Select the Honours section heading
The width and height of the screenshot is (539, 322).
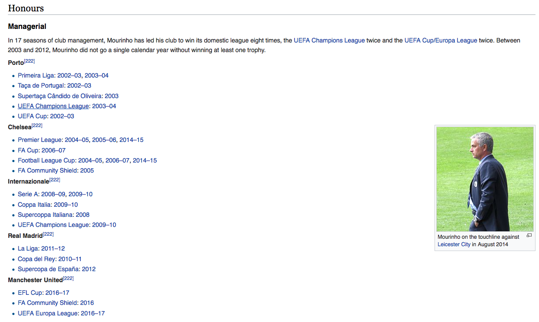(26, 8)
